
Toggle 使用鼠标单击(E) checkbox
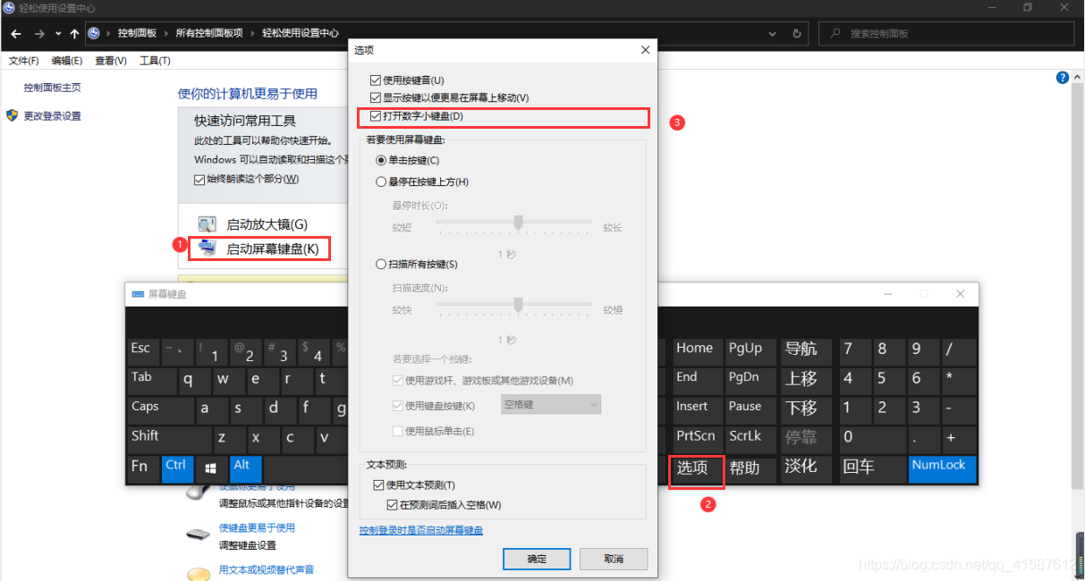coord(398,431)
